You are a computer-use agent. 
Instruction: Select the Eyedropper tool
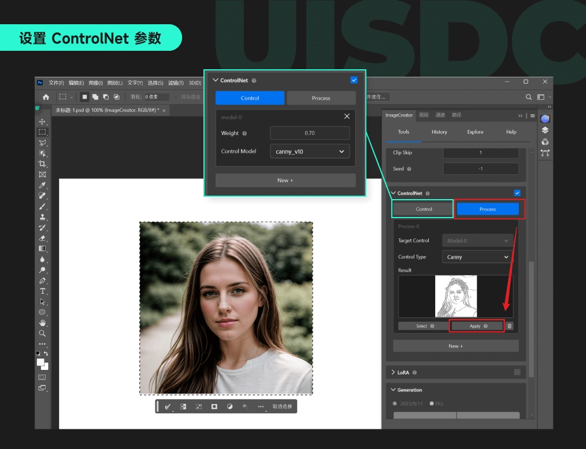[42, 185]
